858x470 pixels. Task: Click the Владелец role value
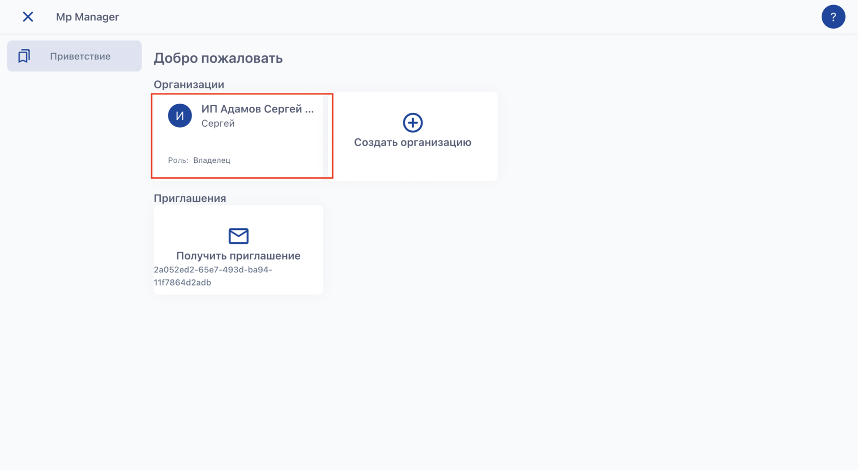point(212,160)
